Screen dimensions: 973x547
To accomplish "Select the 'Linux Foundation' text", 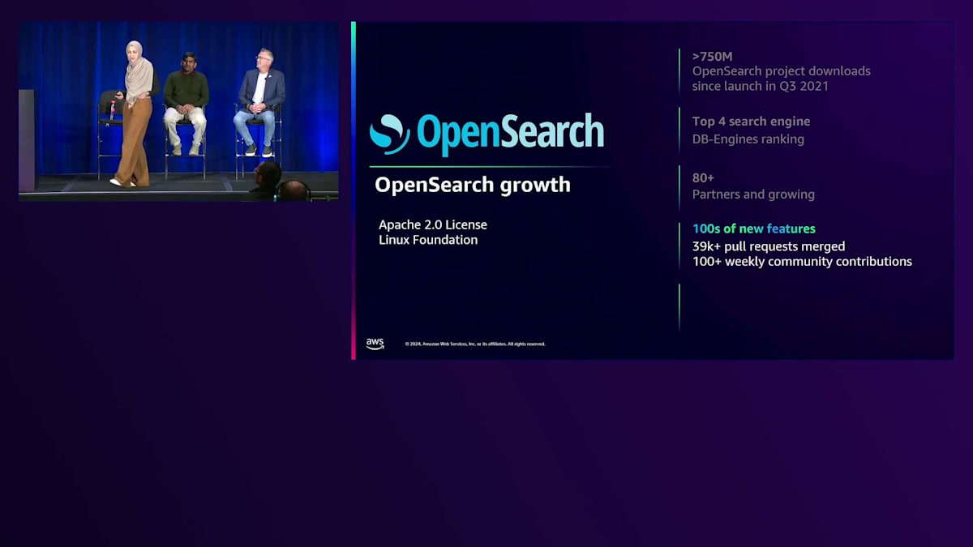I will click(428, 240).
